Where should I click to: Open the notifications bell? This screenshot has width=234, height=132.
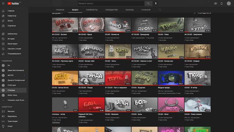[222, 3]
